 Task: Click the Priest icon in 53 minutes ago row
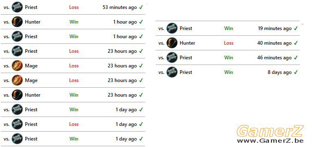(17, 7)
